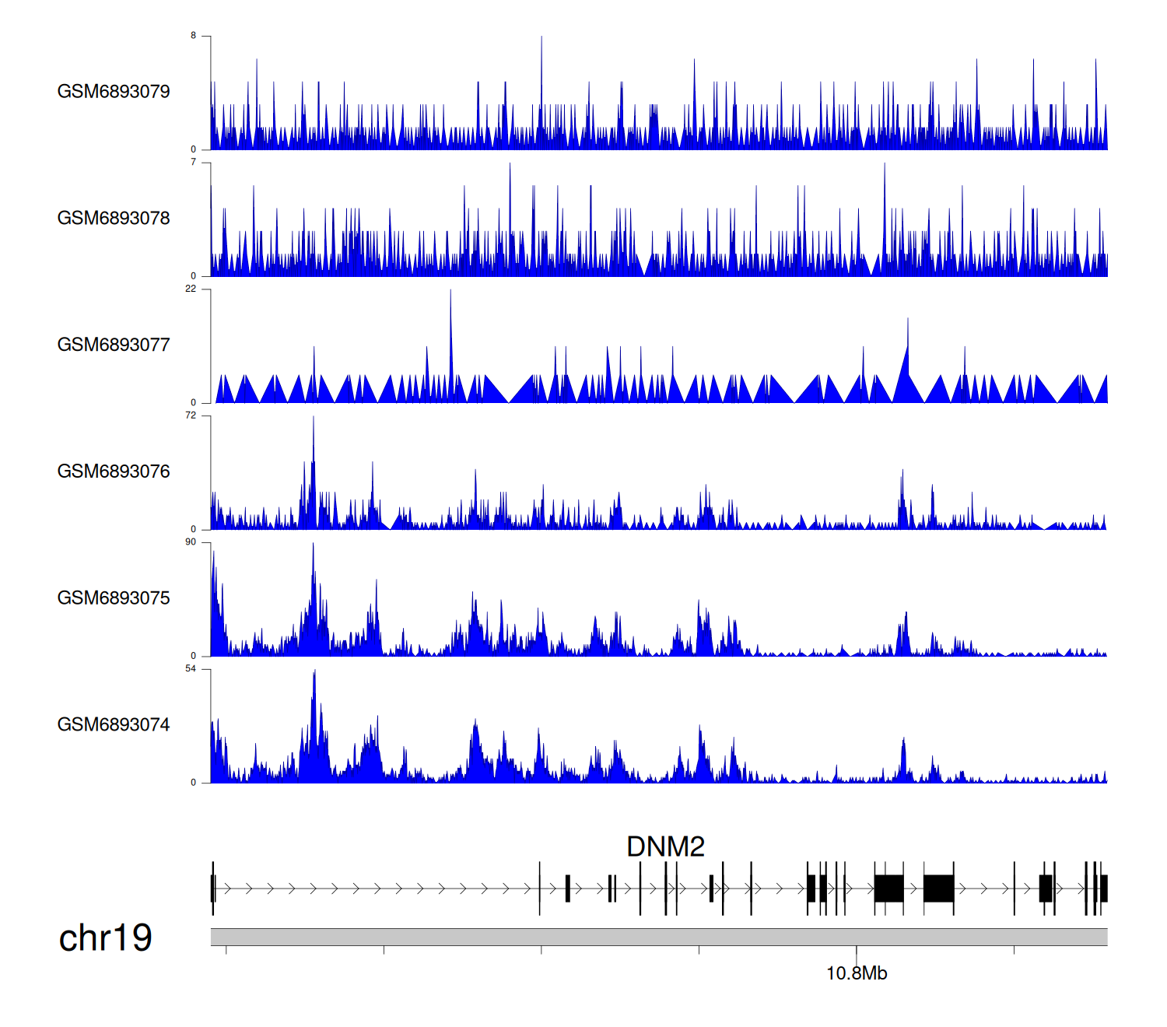Click the DNM2 gene name
The width and height of the screenshot is (1167, 1027).
coord(665,847)
